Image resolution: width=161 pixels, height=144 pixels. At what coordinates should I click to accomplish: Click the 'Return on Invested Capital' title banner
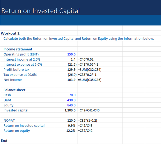(x=40, y=11)
